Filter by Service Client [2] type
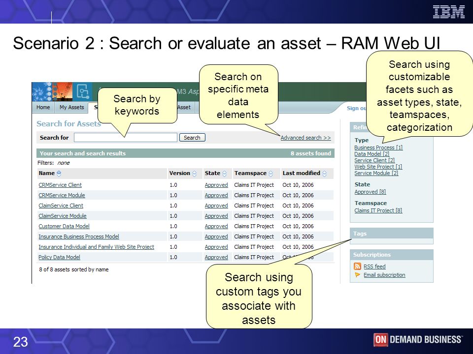This screenshot has height=354, width=473. [x=374, y=160]
